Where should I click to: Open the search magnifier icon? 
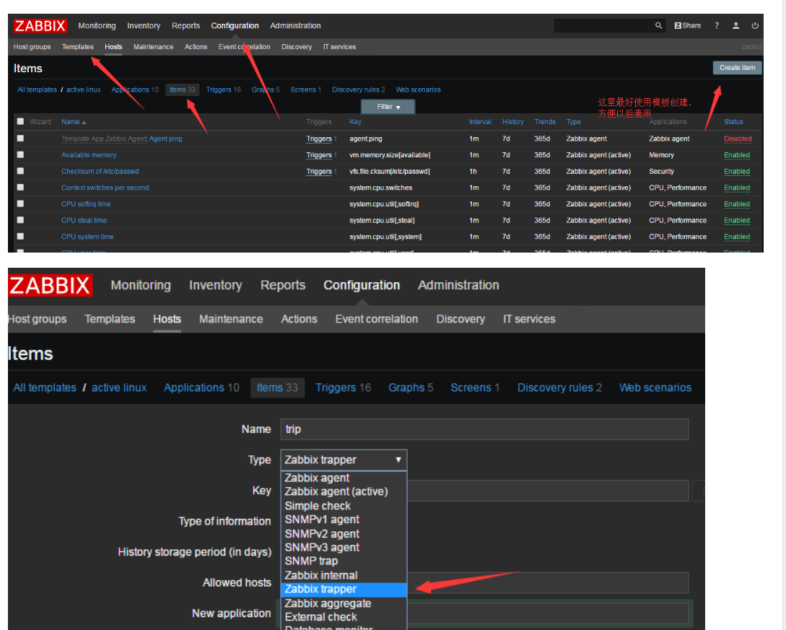pos(658,25)
